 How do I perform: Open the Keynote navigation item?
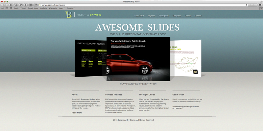click(x=151, y=16)
